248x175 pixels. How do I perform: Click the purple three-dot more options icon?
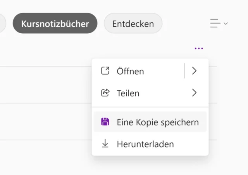coord(199,48)
